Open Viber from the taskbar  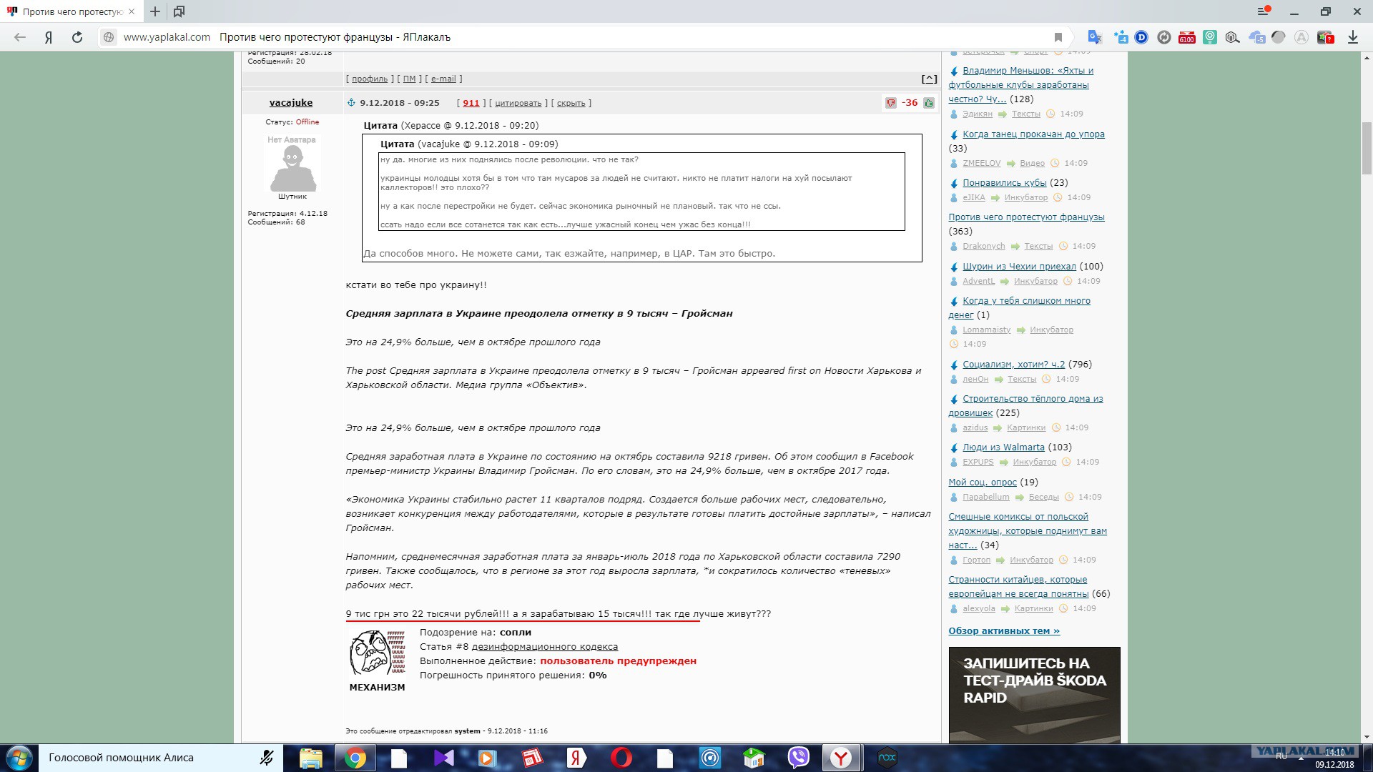[x=798, y=758]
